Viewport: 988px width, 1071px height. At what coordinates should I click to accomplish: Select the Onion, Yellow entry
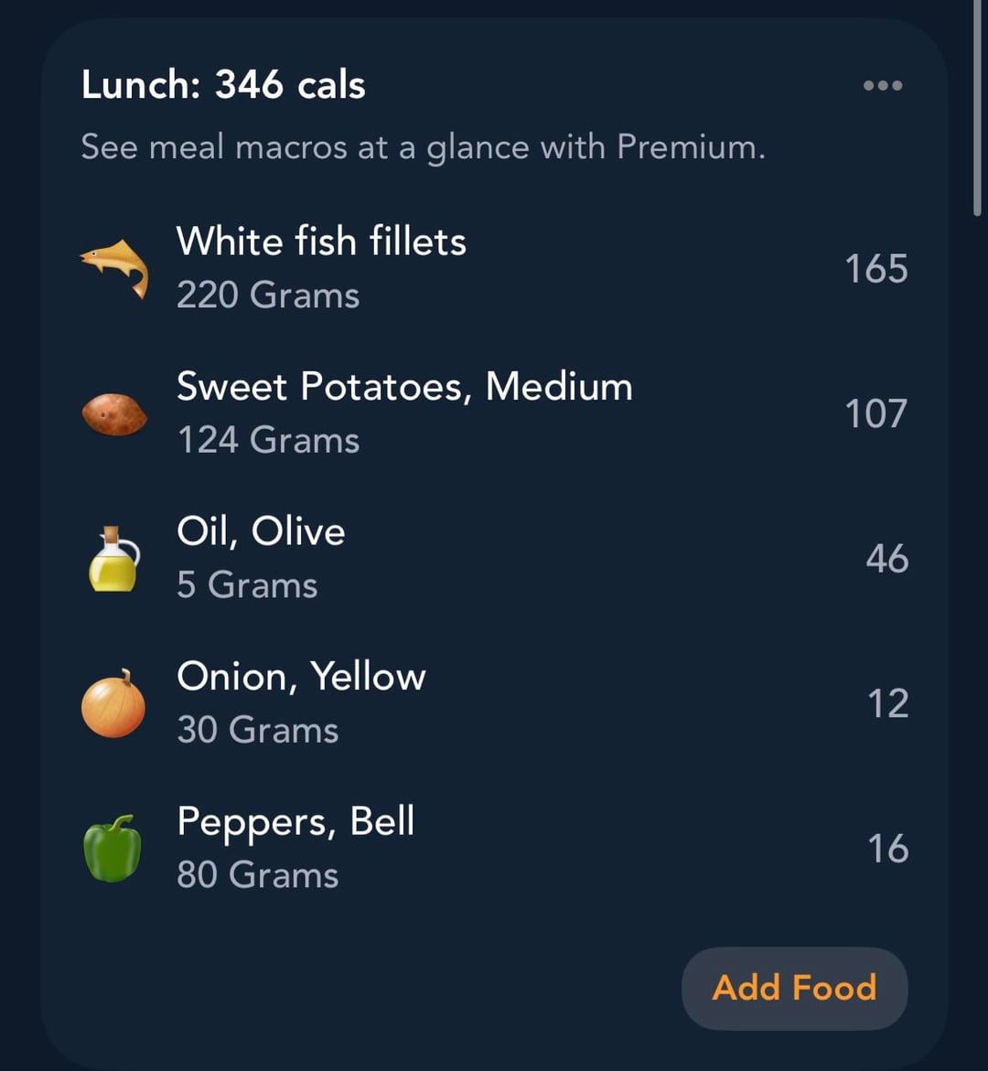(301, 677)
